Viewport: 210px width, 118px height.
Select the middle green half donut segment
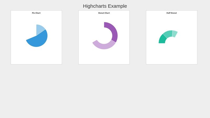click(x=168, y=34)
